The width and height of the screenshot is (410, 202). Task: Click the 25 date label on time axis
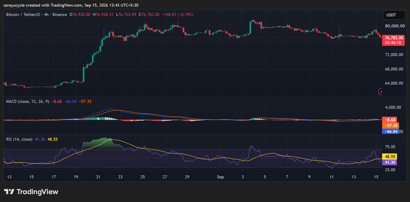point(143,177)
